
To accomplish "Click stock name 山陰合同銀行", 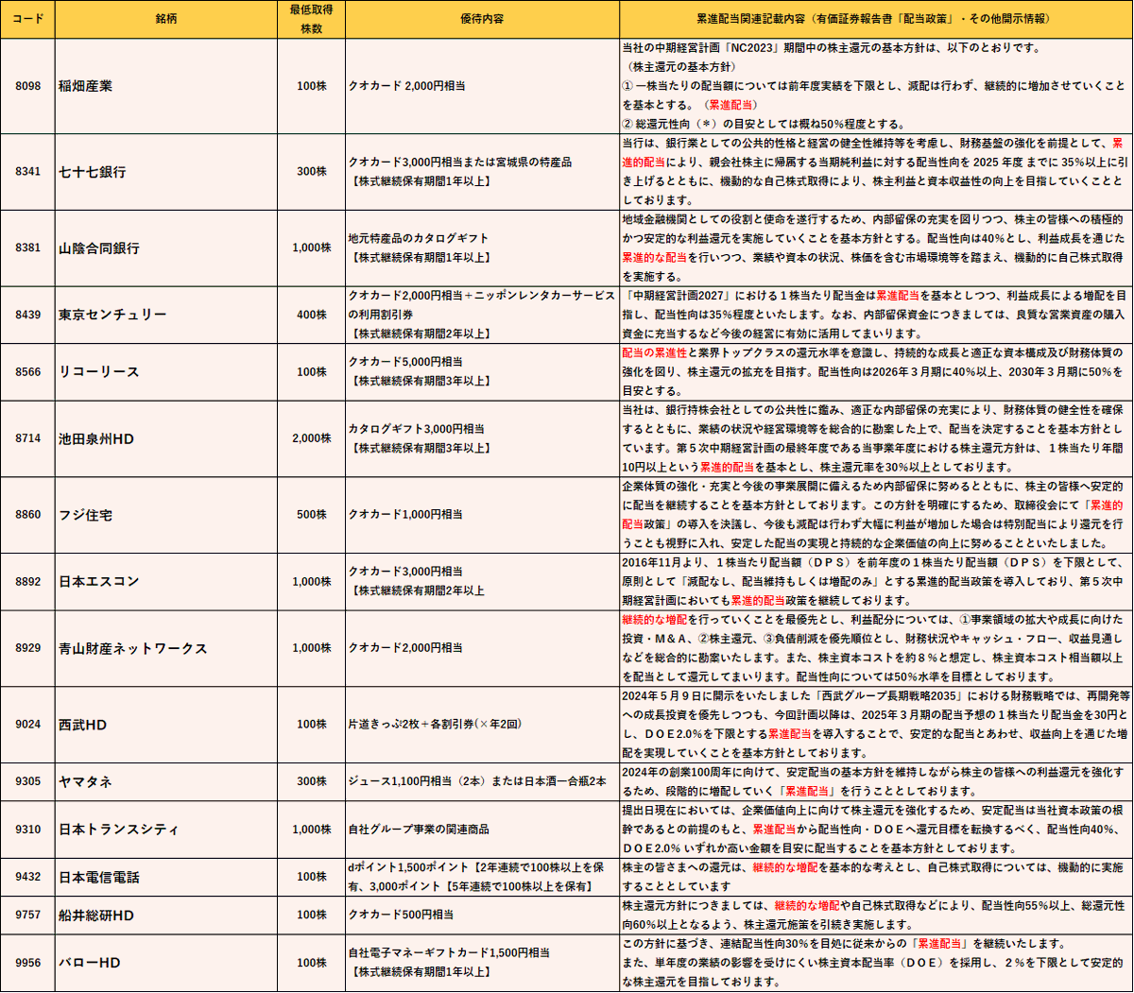I will tap(98, 248).
